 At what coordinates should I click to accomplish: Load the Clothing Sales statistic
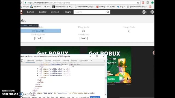38,38
